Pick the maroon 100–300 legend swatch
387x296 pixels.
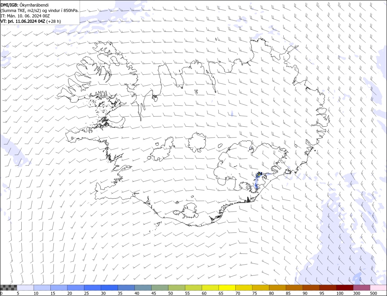pos(344,287)
